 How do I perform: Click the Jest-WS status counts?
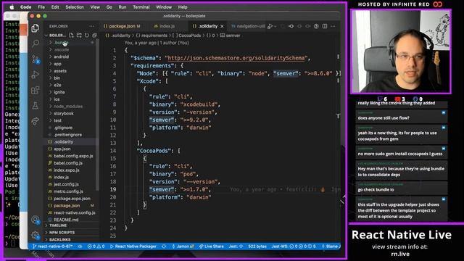click(294, 246)
